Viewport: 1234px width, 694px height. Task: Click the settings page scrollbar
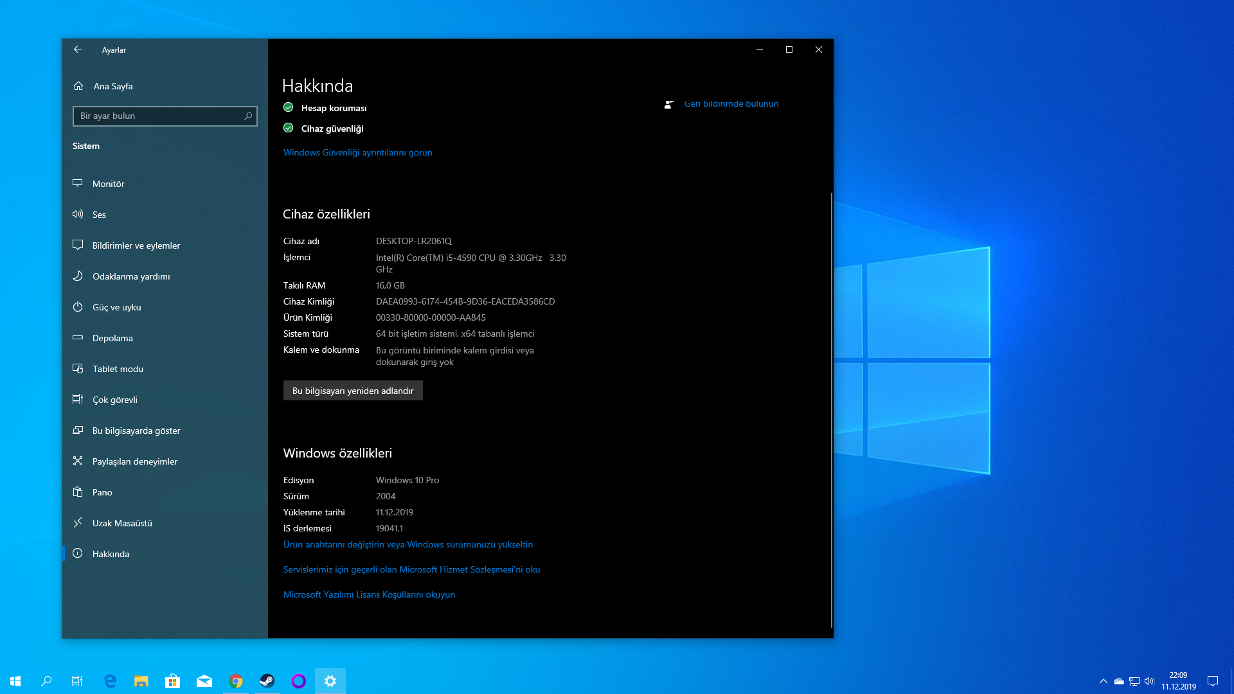(x=832, y=410)
